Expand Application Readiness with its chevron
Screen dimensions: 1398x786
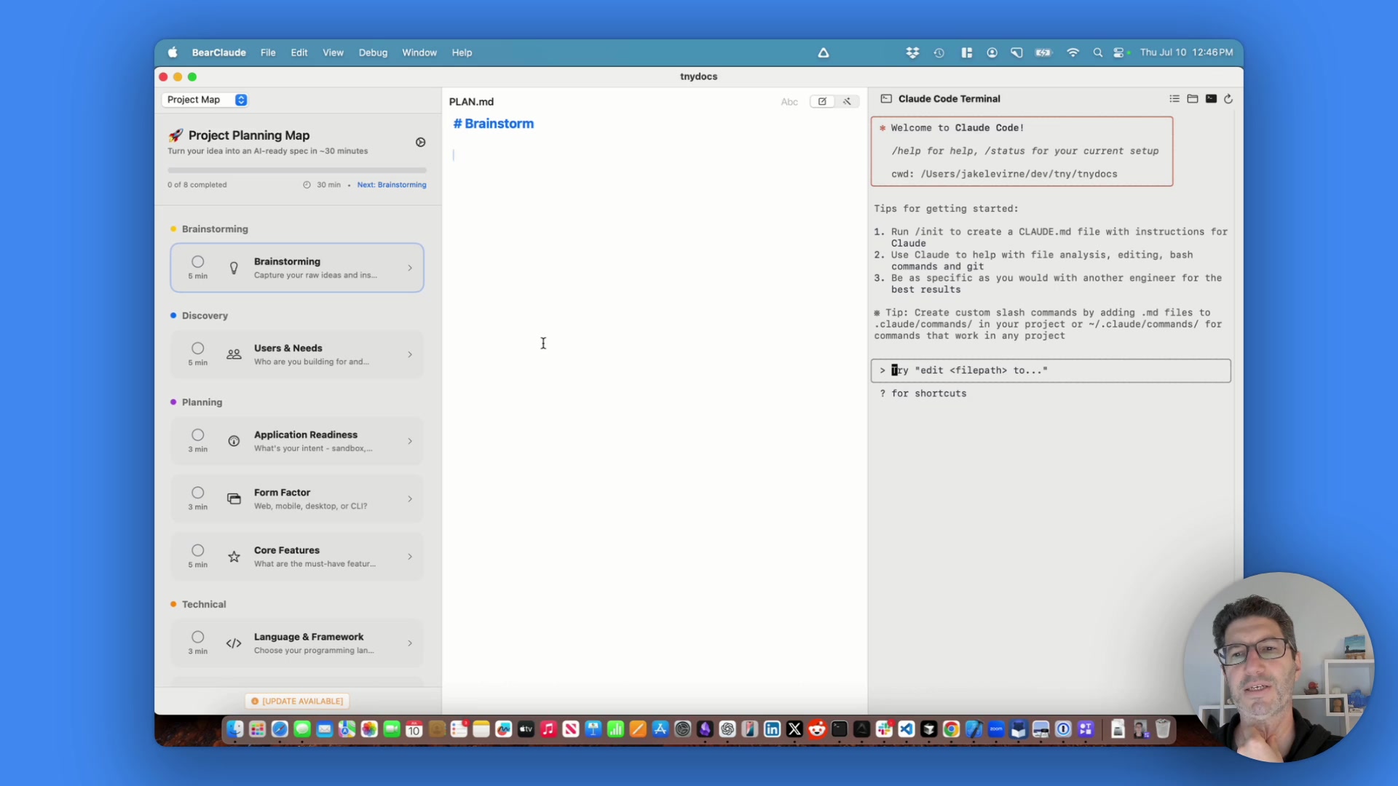click(x=410, y=441)
